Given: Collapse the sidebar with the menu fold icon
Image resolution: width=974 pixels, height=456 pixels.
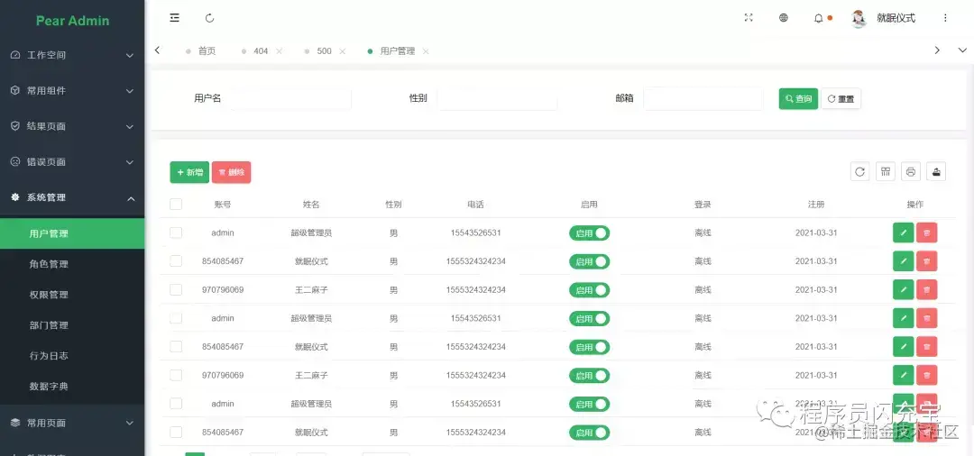Looking at the screenshot, I should coord(175,18).
